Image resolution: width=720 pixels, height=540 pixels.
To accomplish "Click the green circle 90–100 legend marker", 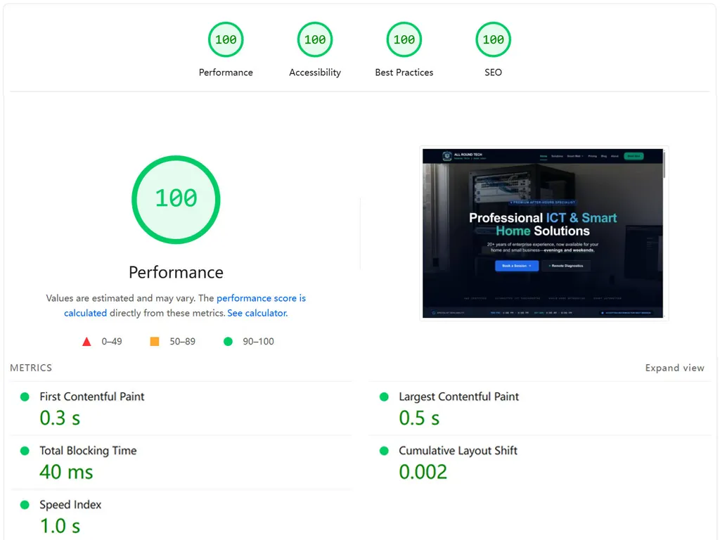I will 227,341.
